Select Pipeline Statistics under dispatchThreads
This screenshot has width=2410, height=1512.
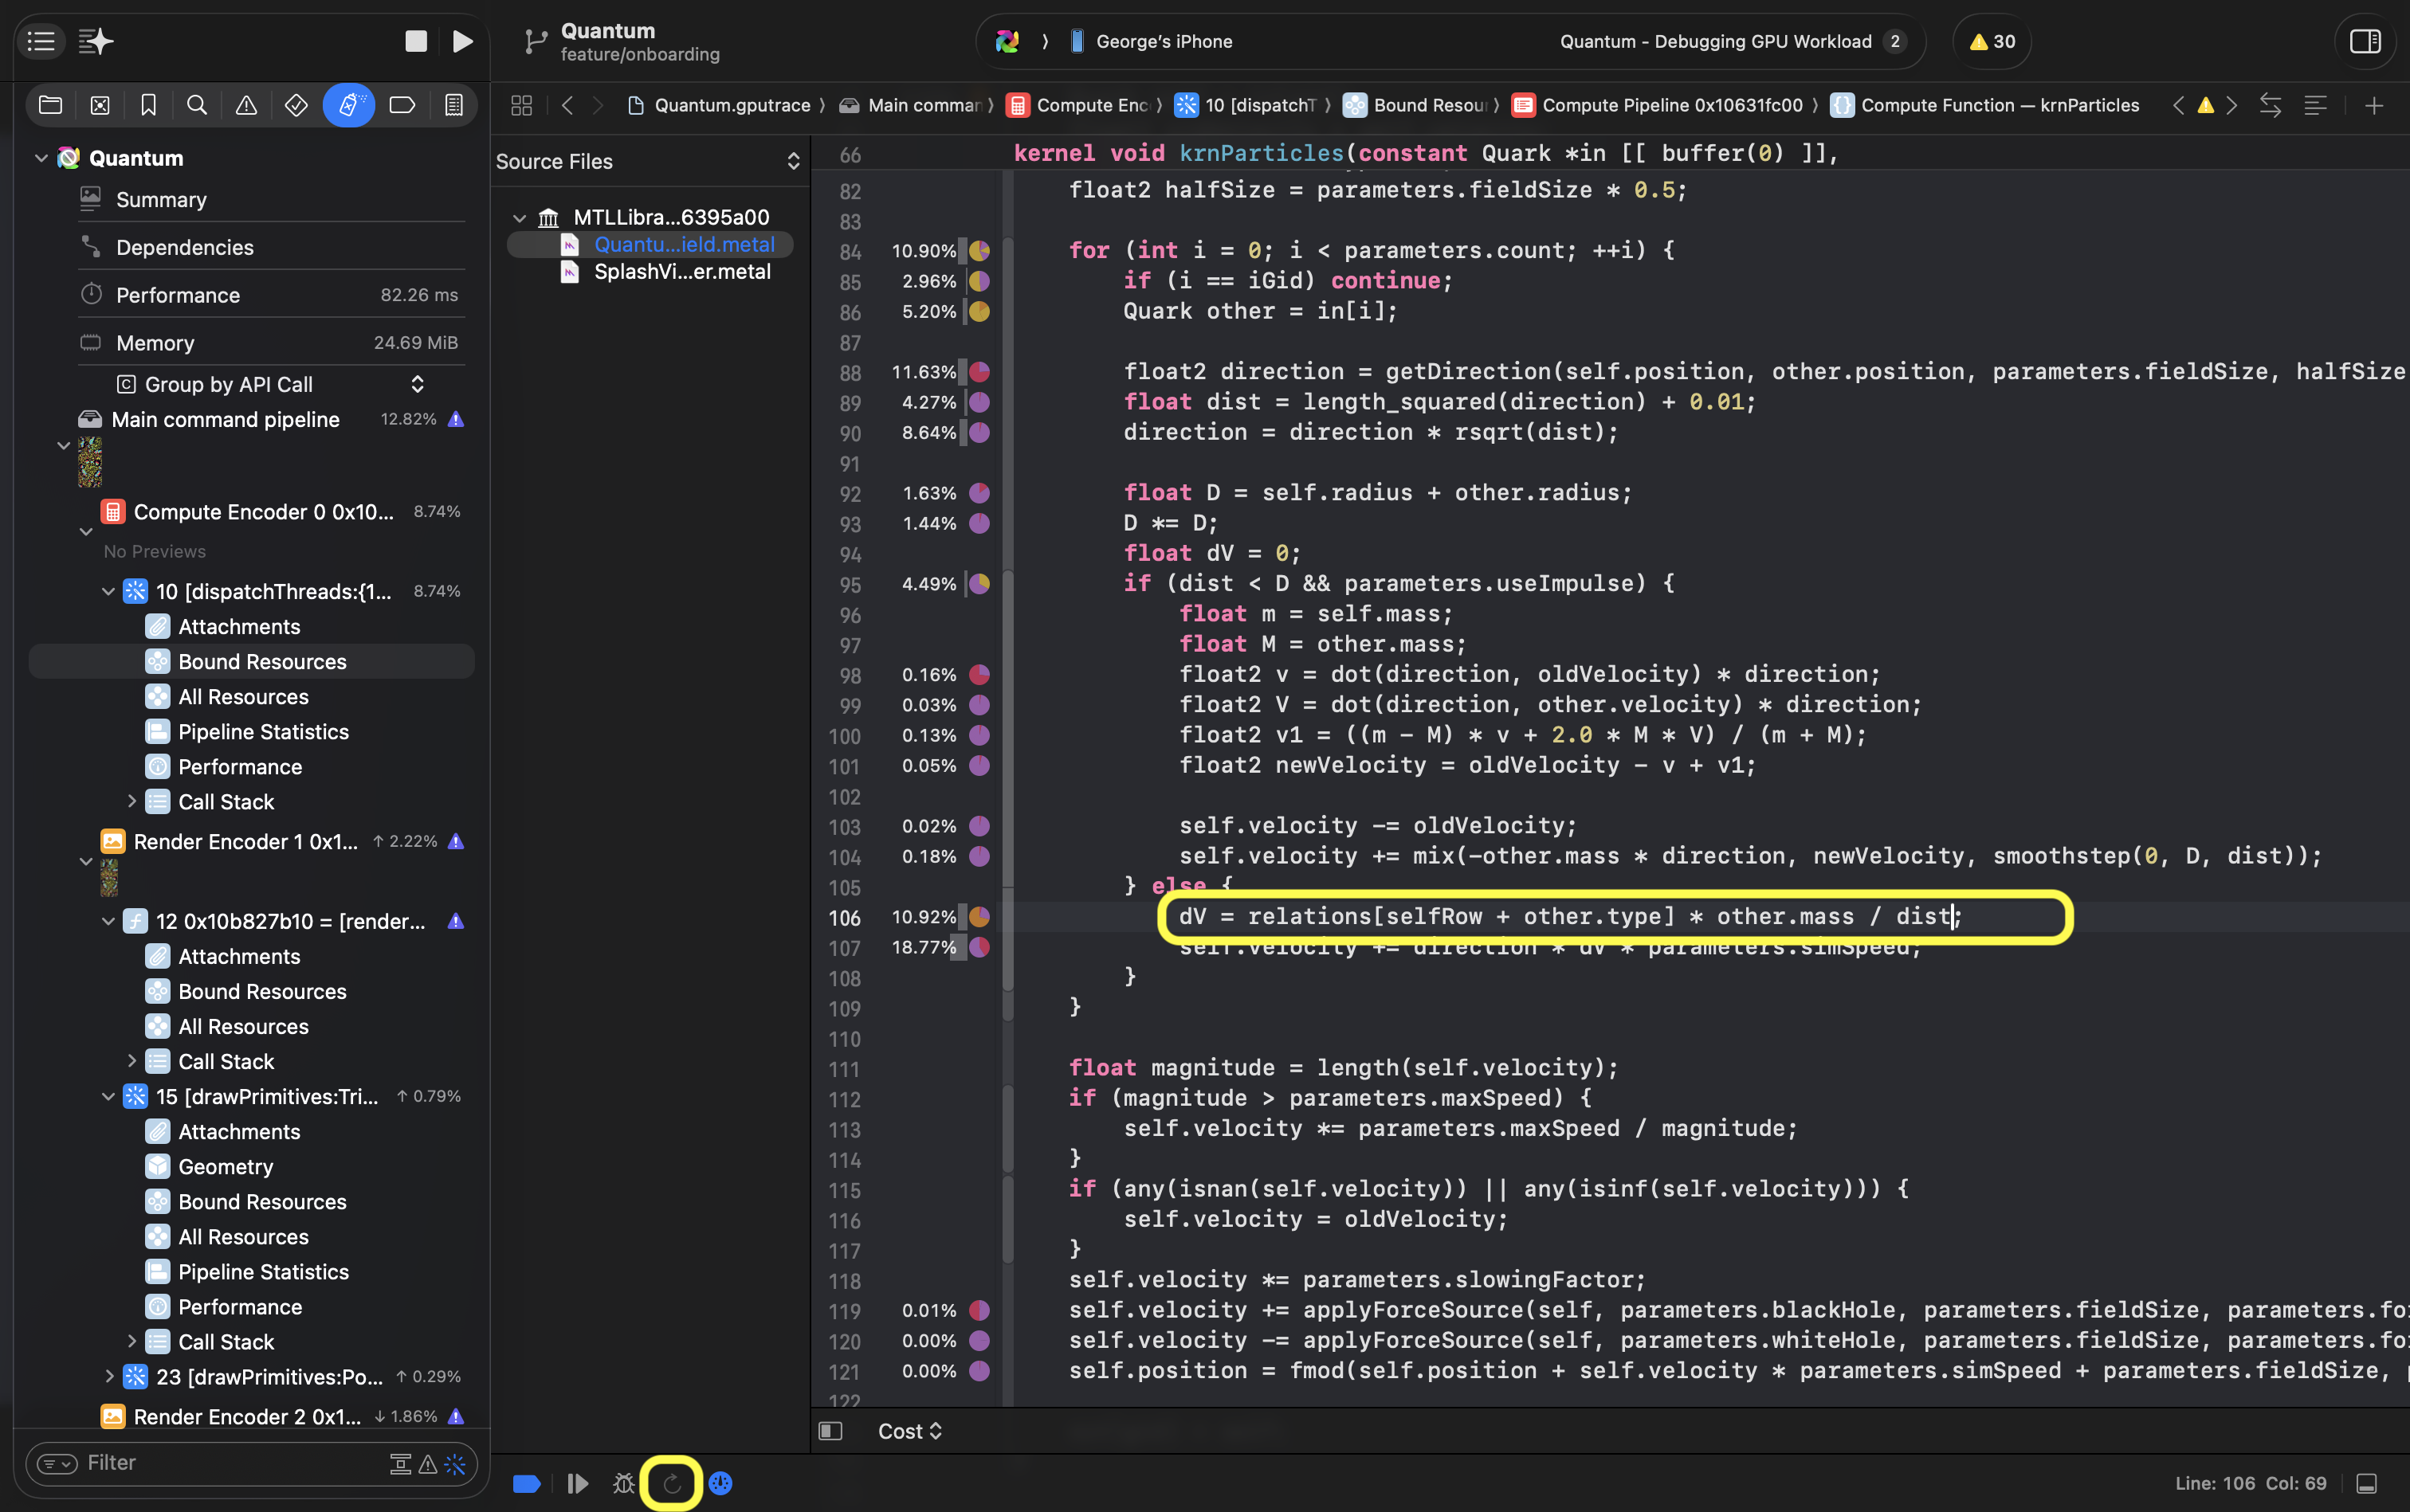coord(263,731)
